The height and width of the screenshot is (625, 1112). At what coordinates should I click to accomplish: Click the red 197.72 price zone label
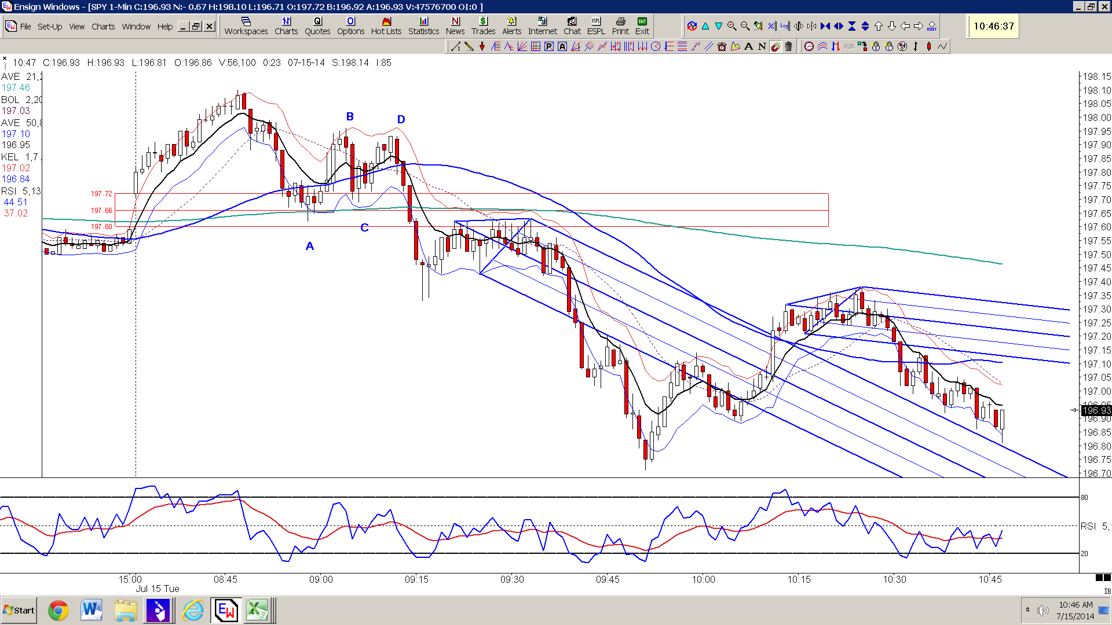coord(101,194)
